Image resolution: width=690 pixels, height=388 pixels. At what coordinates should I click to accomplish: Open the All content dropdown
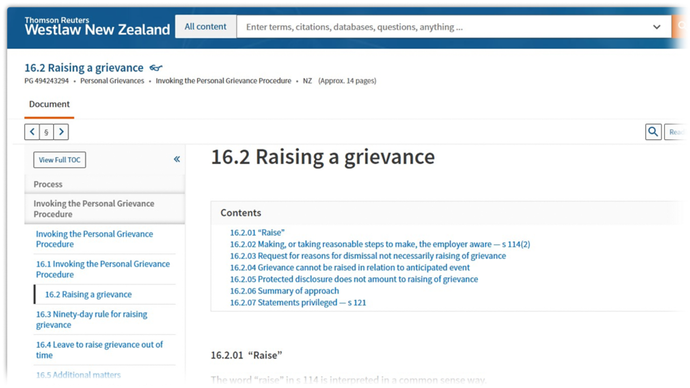pos(205,26)
